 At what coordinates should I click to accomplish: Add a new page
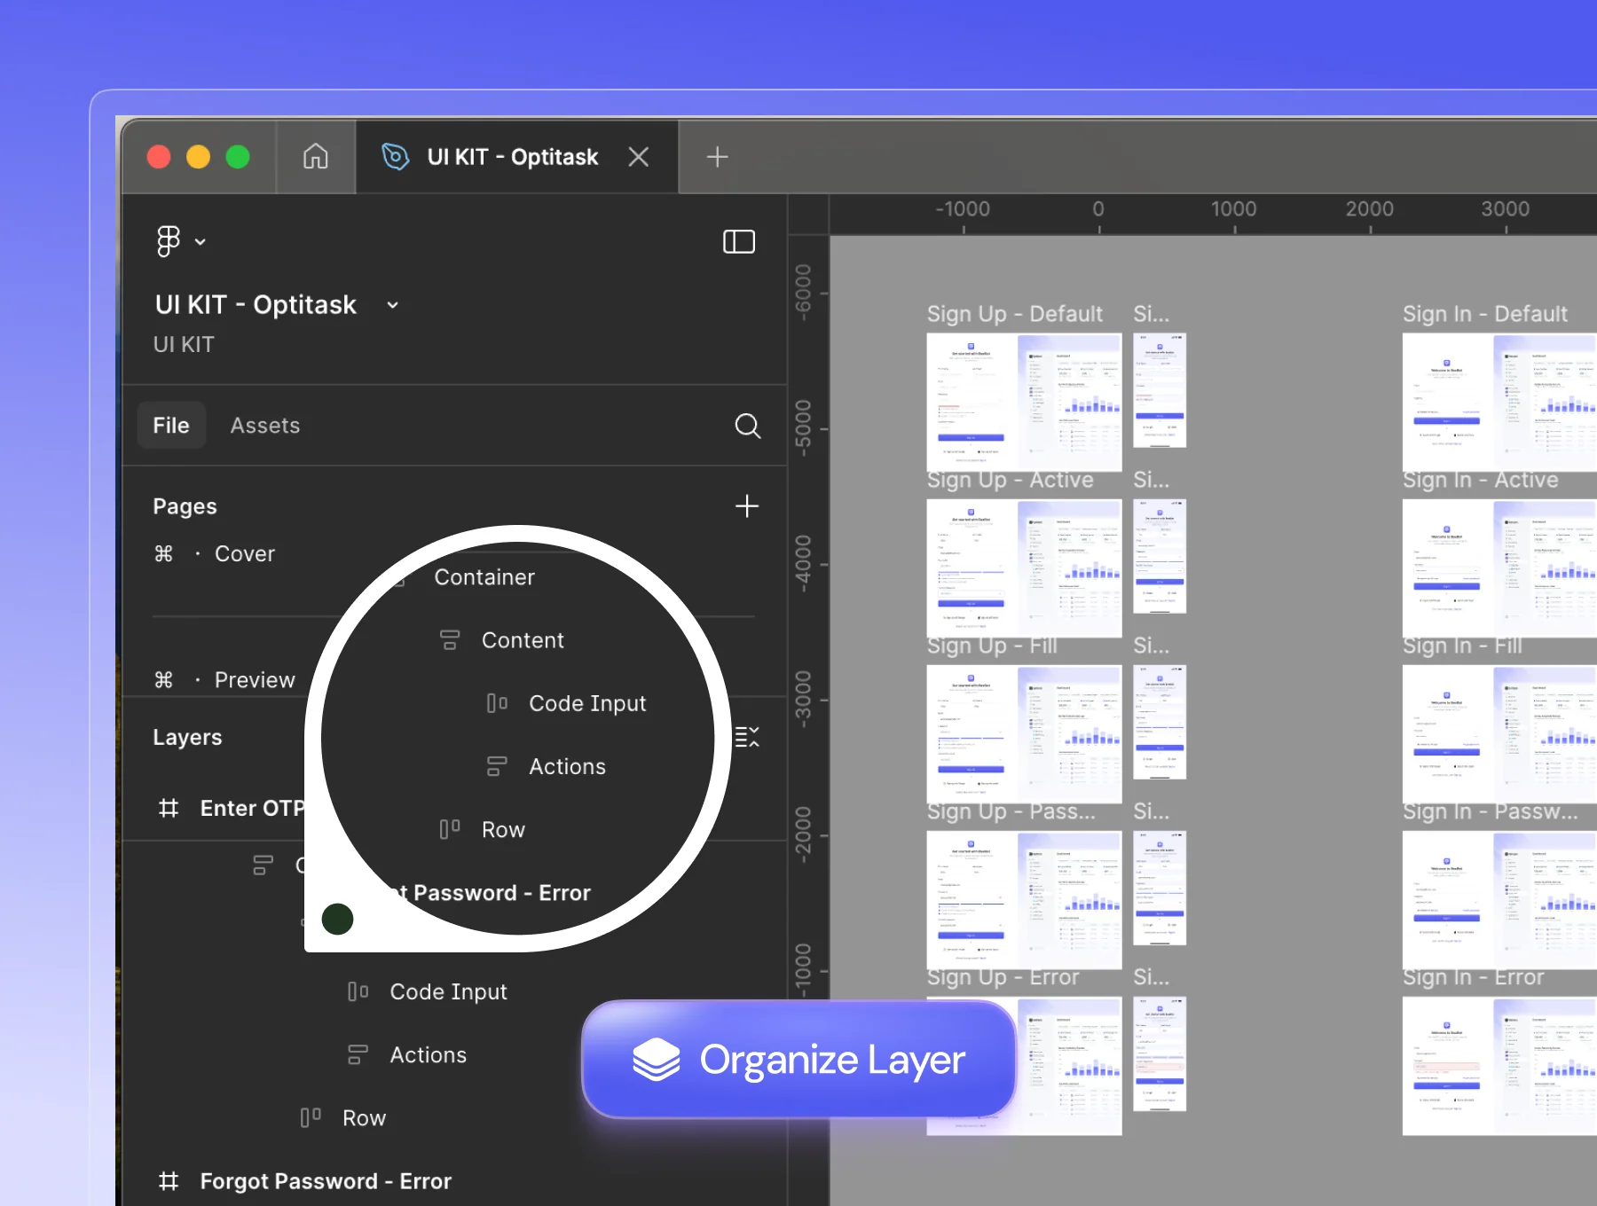(747, 506)
